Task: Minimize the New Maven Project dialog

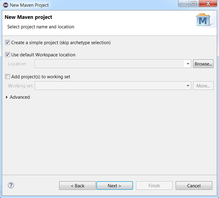Action: pos(184,4)
